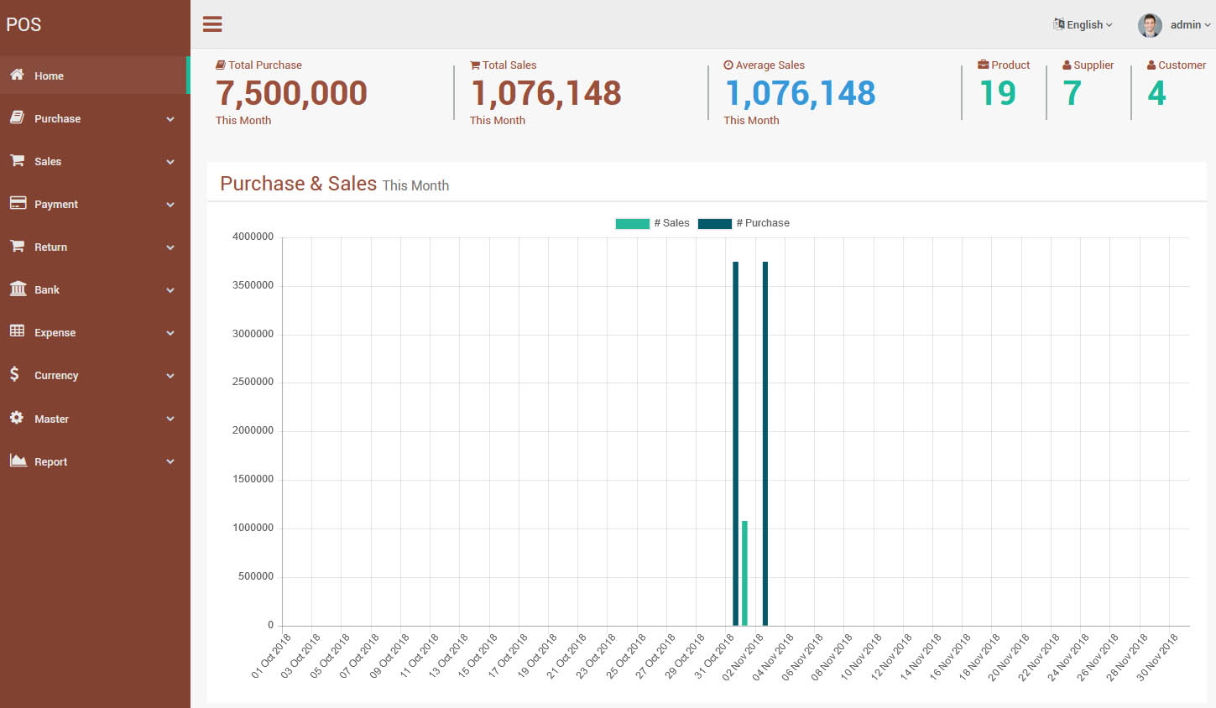This screenshot has width=1216, height=708.
Task: Click the Report chart icon
Action: coord(18,461)
